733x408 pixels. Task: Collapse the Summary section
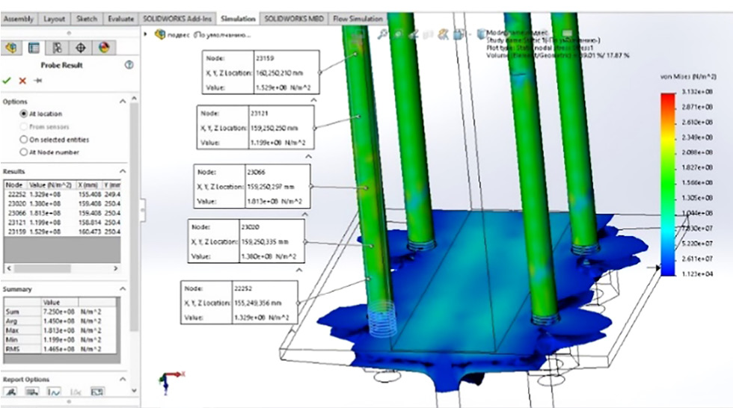[123, 289]
